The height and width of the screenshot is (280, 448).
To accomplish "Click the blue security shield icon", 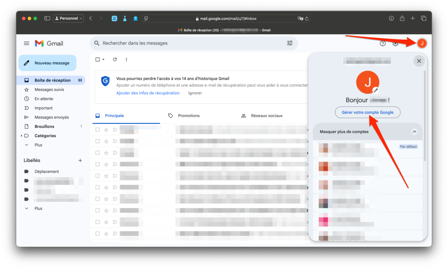I will click(x=105, y=81).
